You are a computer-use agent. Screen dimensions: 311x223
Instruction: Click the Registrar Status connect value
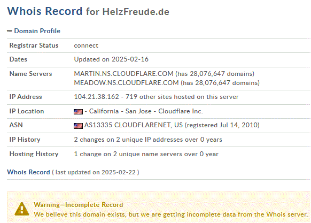coord(86,45)
